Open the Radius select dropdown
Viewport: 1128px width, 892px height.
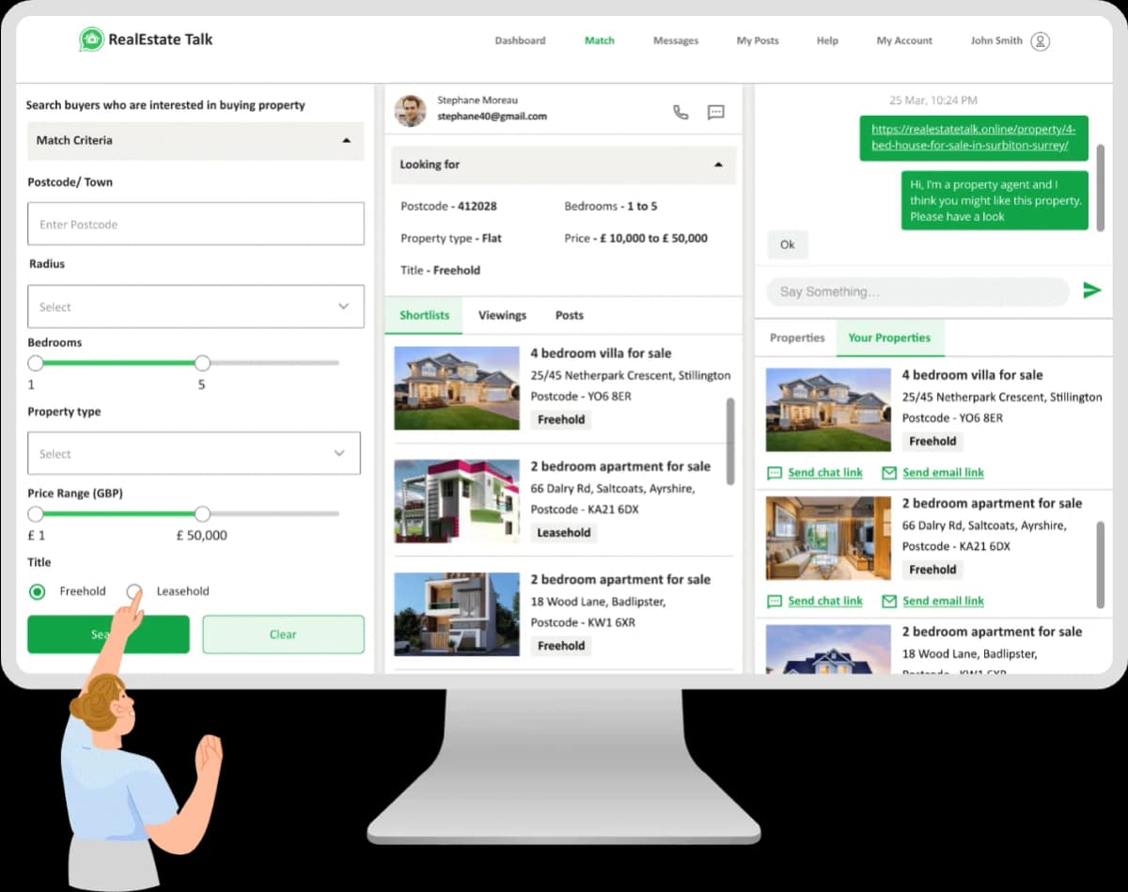[196, 306]
